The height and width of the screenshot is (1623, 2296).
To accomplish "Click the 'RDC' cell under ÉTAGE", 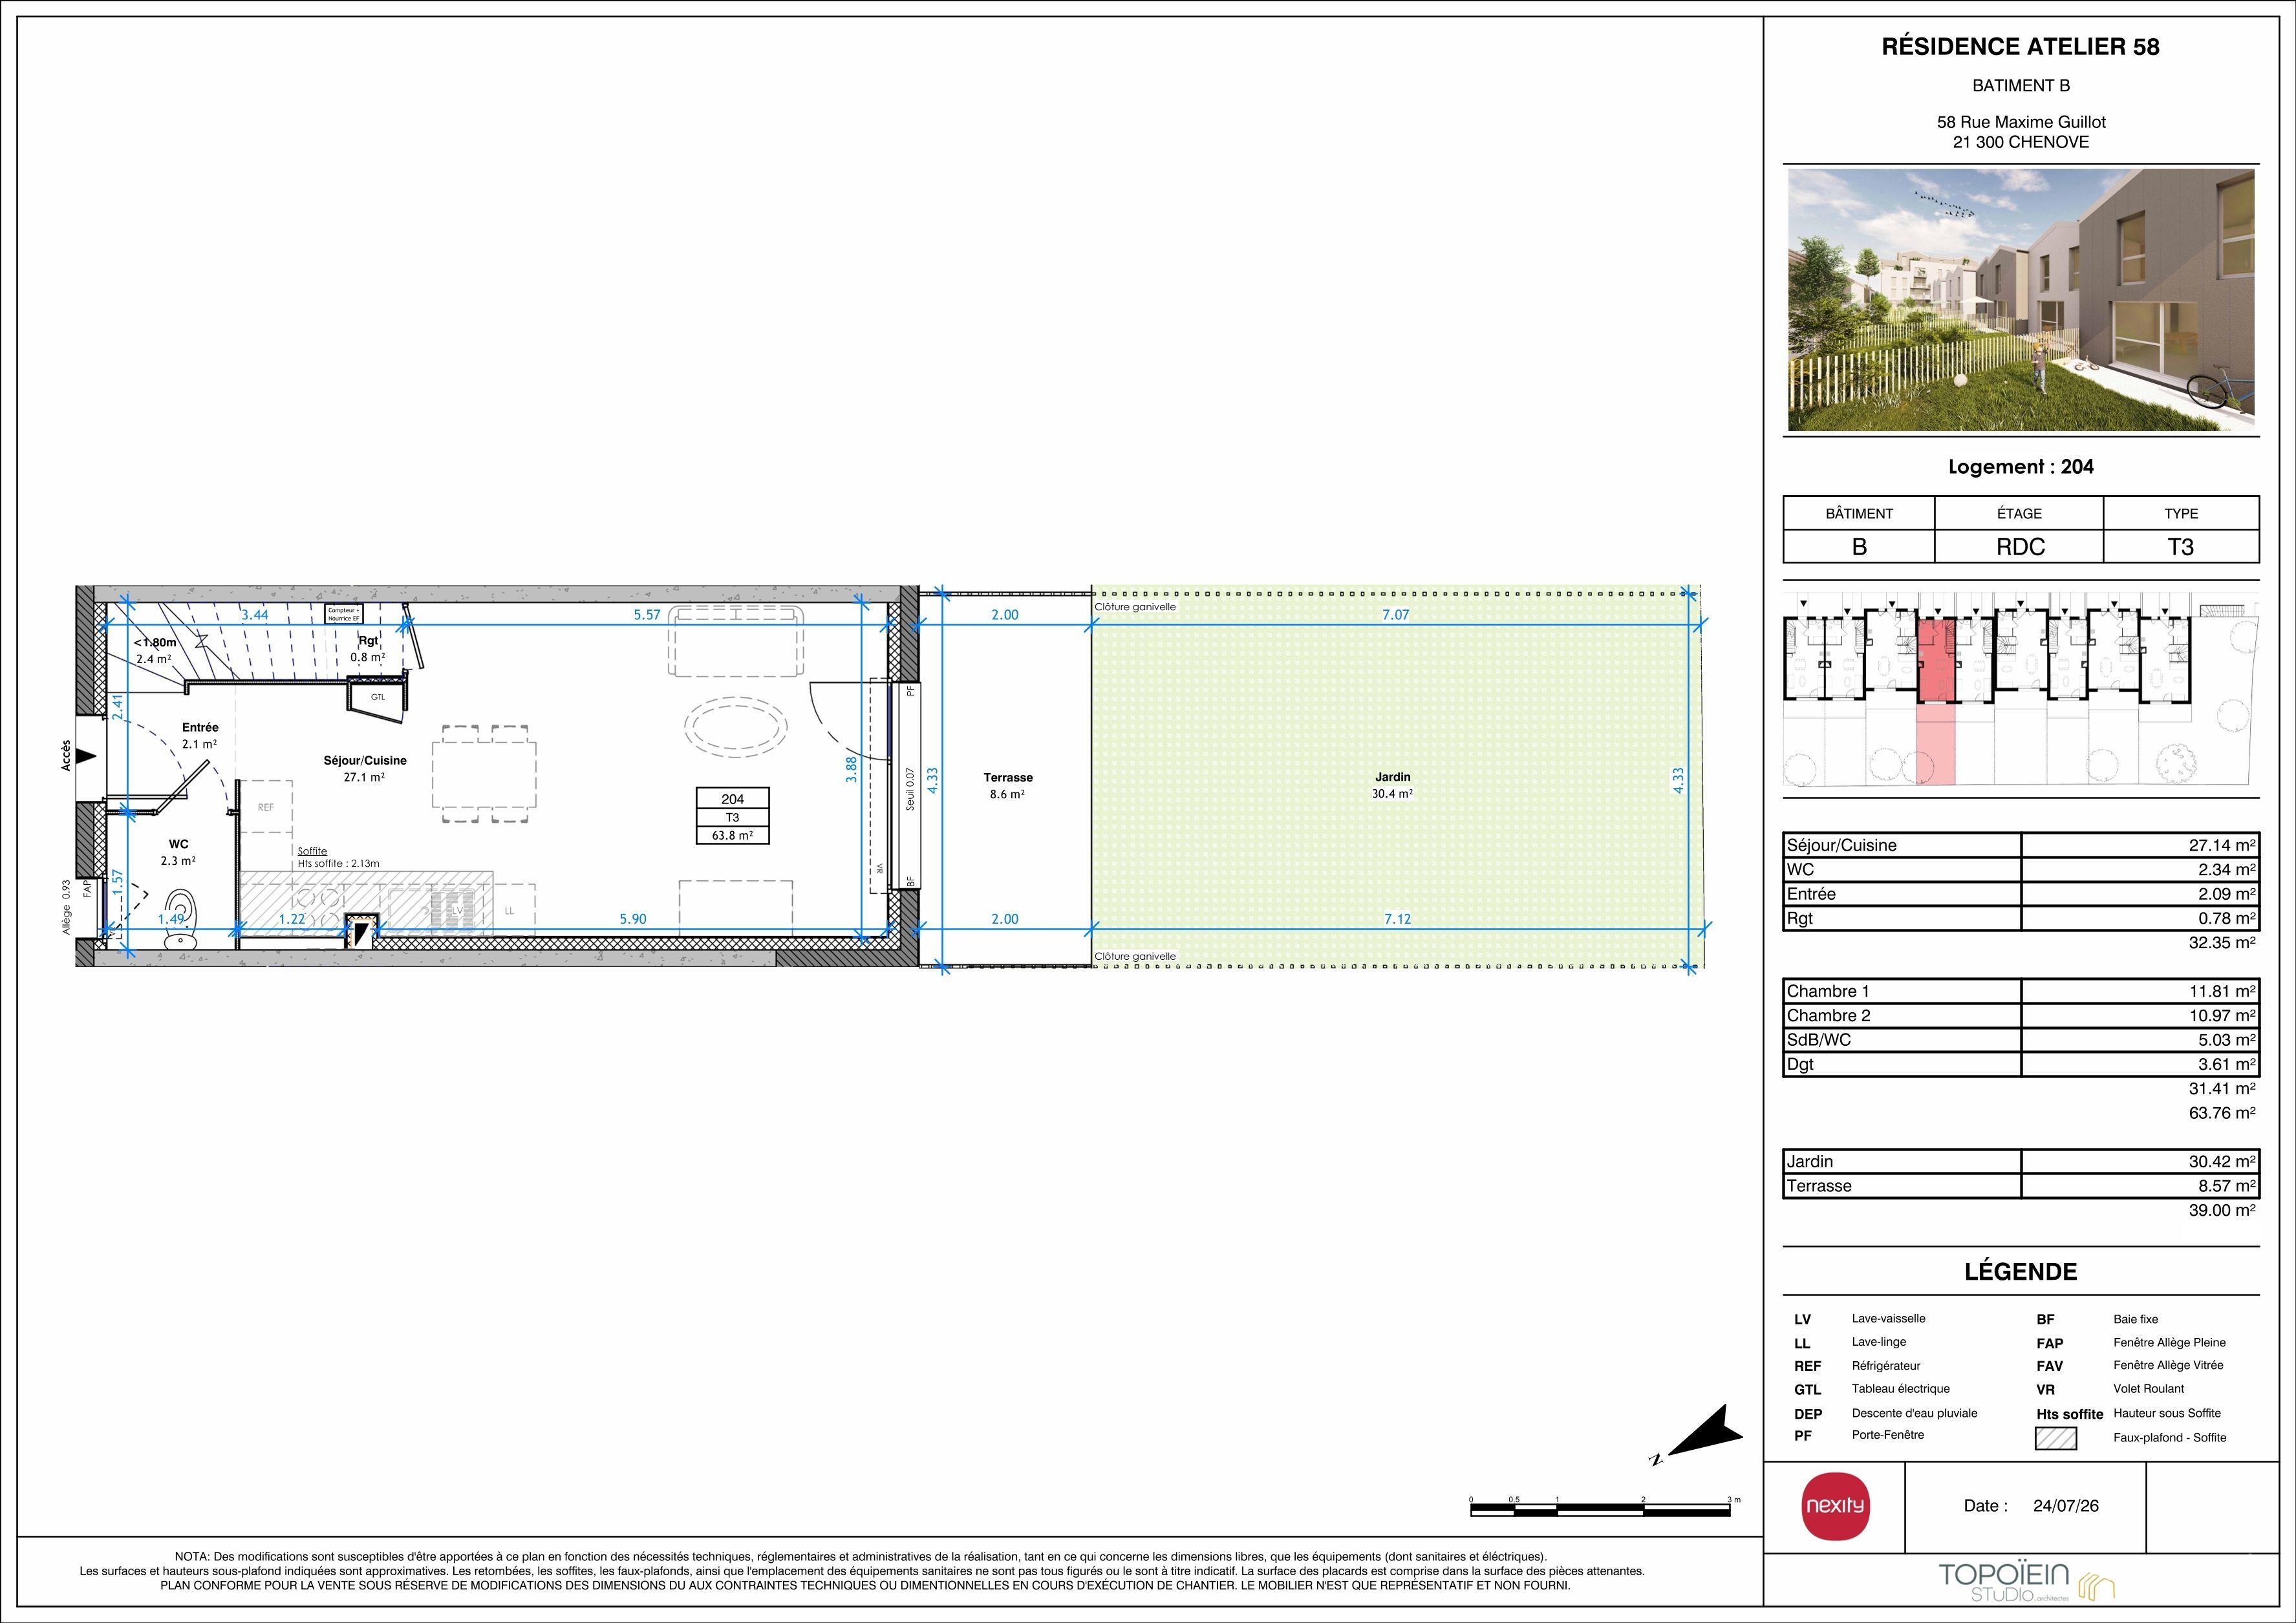I will point(2020,547).
